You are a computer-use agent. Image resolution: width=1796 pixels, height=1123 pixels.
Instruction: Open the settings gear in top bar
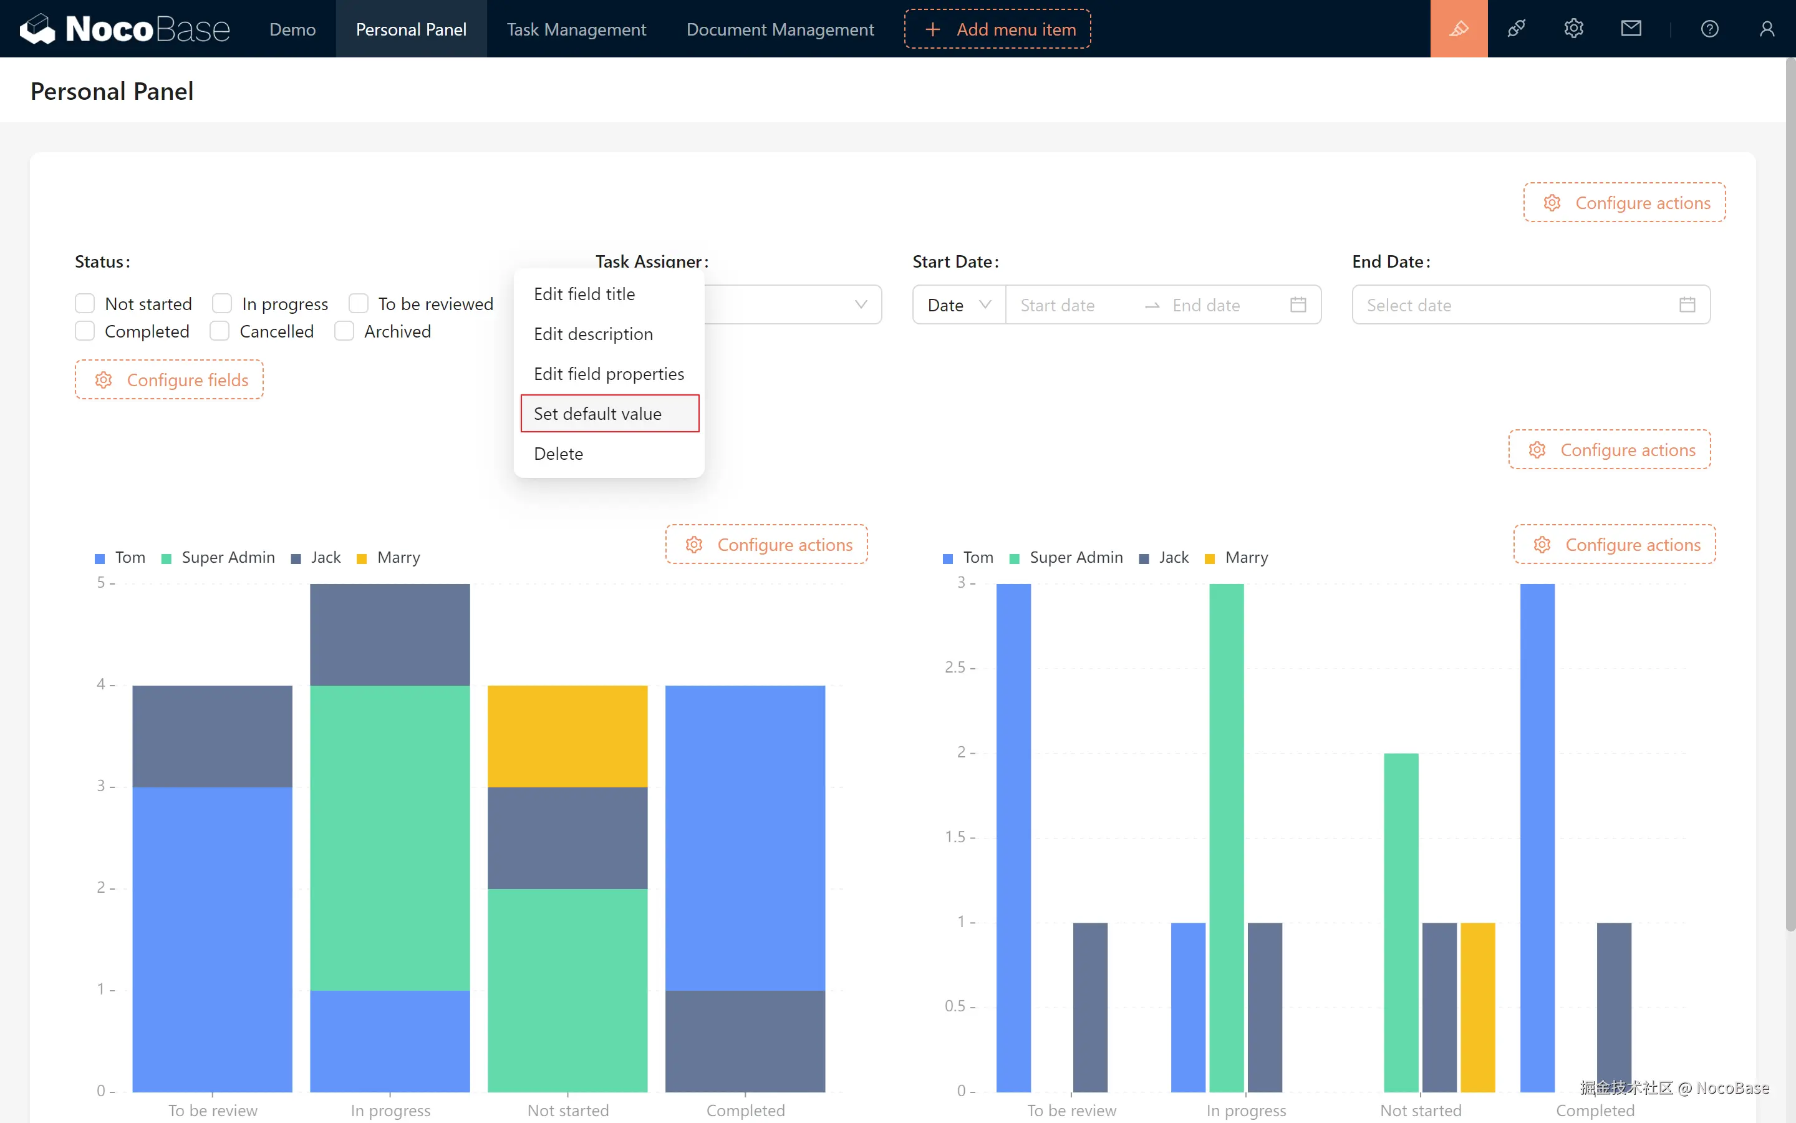click(1573, 29)
